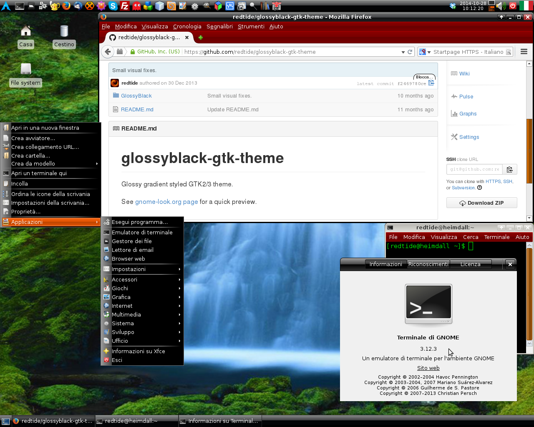This screenshot has height=427, width=534.
Task: Open GitHub Wiki sidebar link
Action: pos(464,74)
